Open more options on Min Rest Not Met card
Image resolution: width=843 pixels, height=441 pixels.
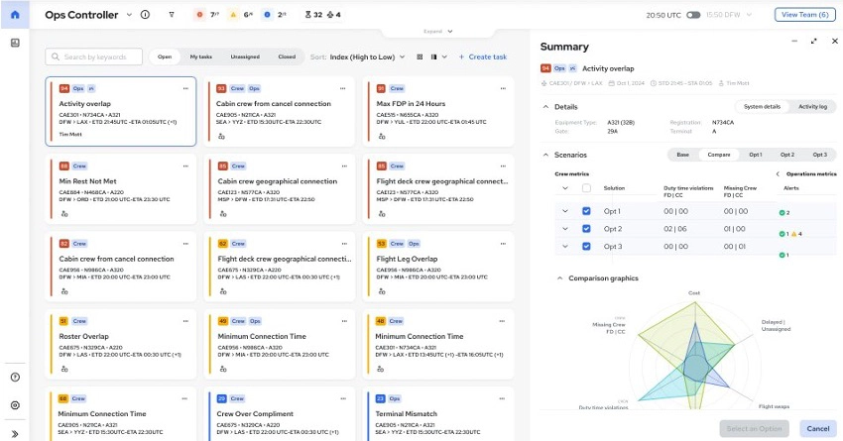185,165
